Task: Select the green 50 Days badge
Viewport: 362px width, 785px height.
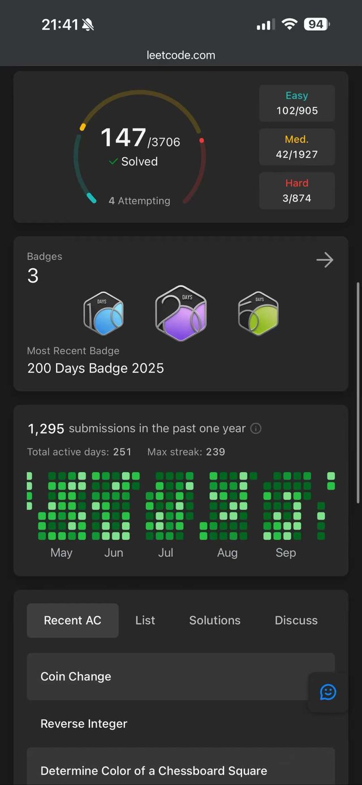Action: (x=258, y=314)
